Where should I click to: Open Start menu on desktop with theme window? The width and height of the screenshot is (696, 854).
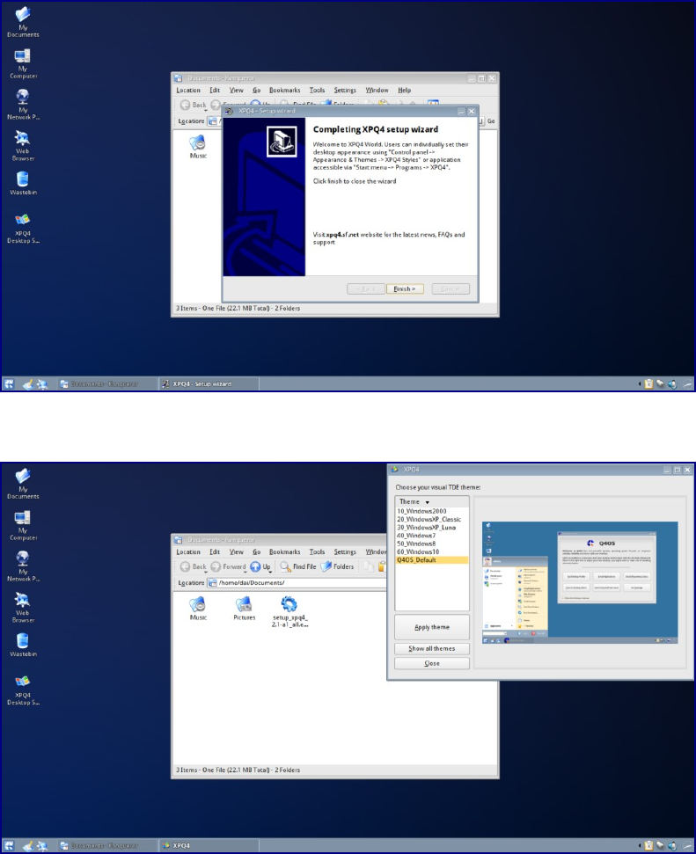point(9,846)
